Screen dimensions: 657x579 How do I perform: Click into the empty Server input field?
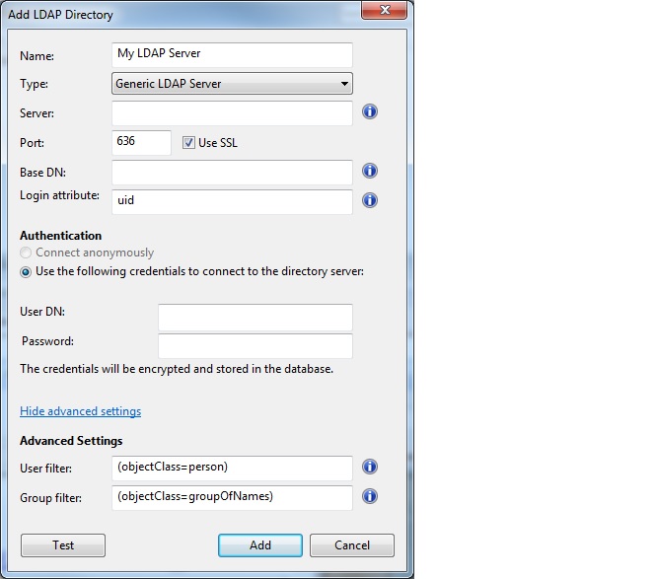232,113
